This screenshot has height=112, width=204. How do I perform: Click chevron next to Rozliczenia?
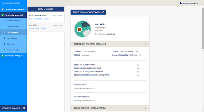coord(5,44)
